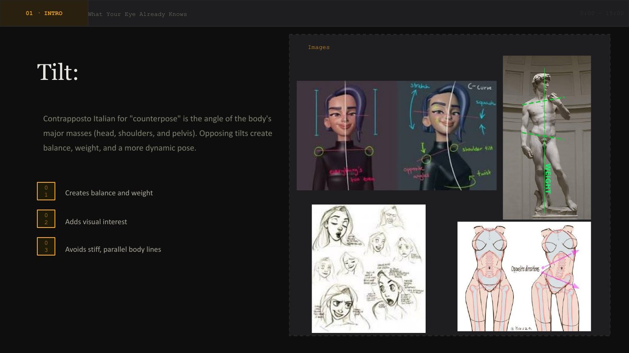This screenshot has width=629, height=353.
Task: Open the pencil face sketches image
Action: coord(369,269)
